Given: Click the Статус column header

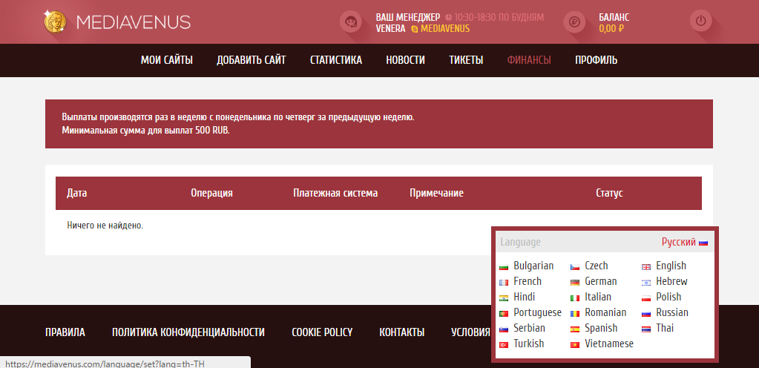Looking at the screenshot, I should tap(609, 193).
